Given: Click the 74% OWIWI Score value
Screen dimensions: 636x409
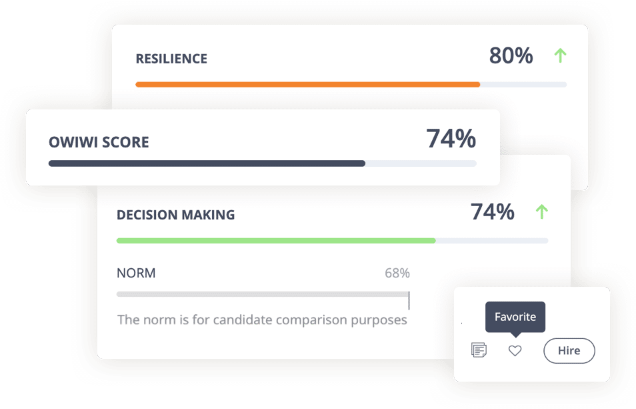Looking at the screenshot, I should point(451,139).
